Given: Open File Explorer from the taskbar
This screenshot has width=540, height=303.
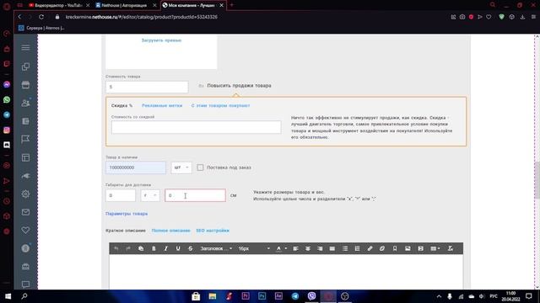Looking at the screenshot, I should pyautogui.click(x=213, y=296).
